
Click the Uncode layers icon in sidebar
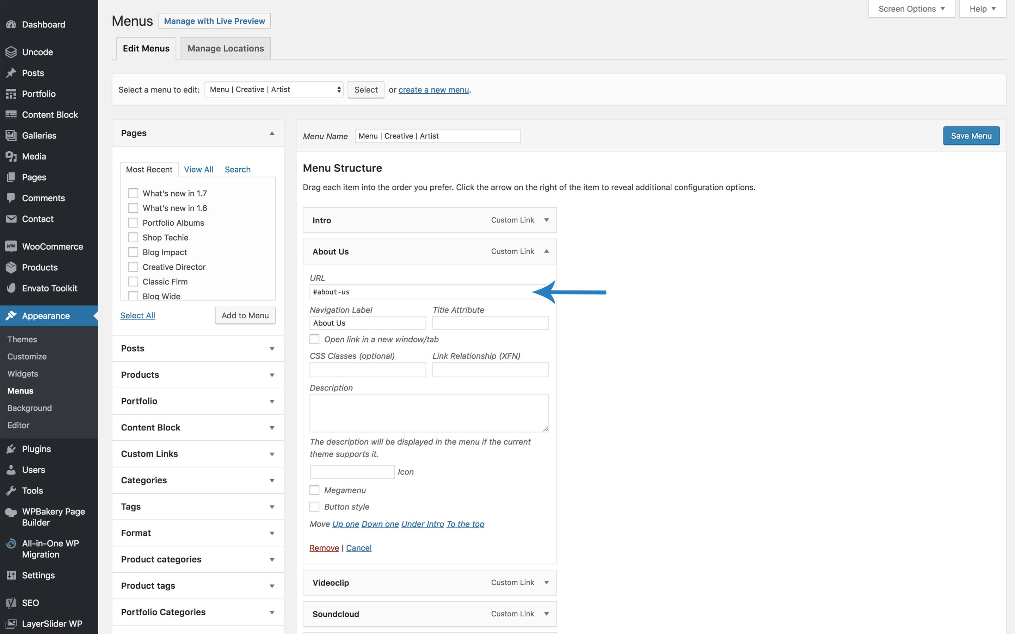[x=11, y=52]
